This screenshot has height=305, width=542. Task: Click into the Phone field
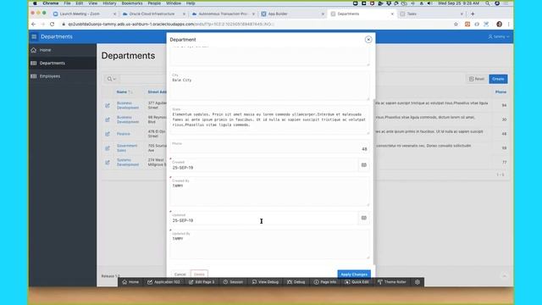coord(269,147)
